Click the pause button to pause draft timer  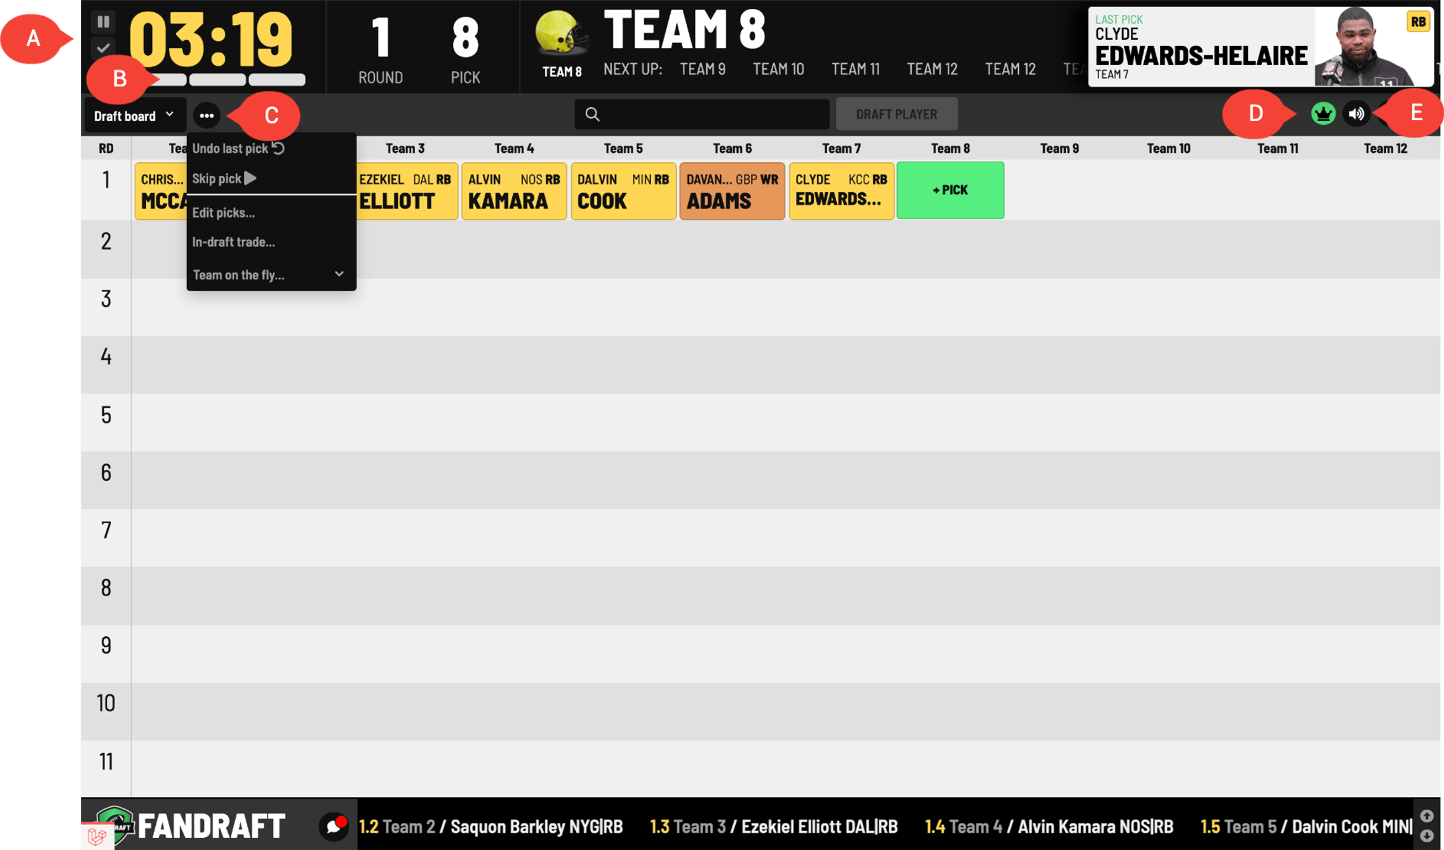[x=103, y=21]
